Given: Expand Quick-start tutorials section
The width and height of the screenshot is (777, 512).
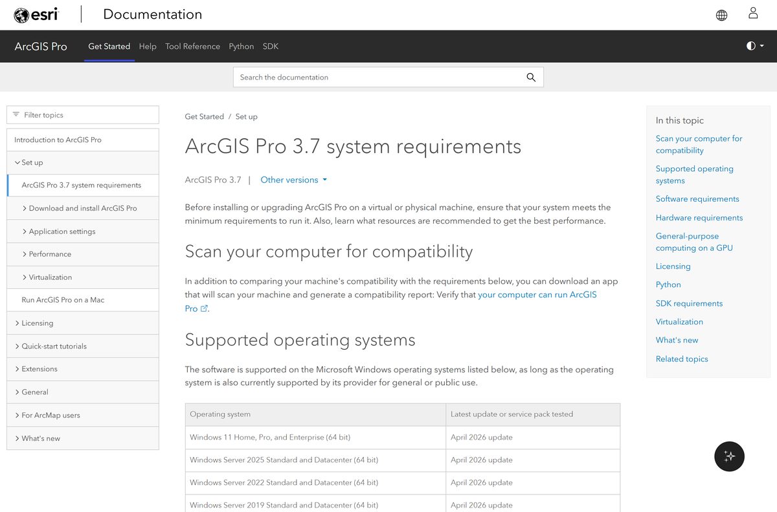Looking at the screenshot, I should (x=83, y=346).
